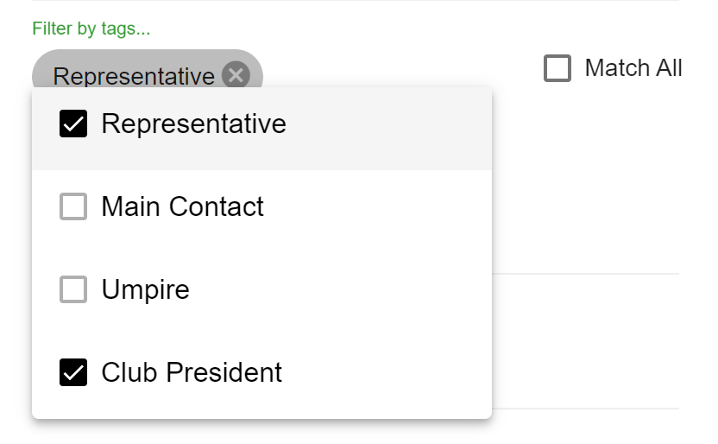Image resolution: width=718 pixels, height=444 pixels.
Task: Remove the Representative chip using its X icon
Action: click(x=236, y=74)
